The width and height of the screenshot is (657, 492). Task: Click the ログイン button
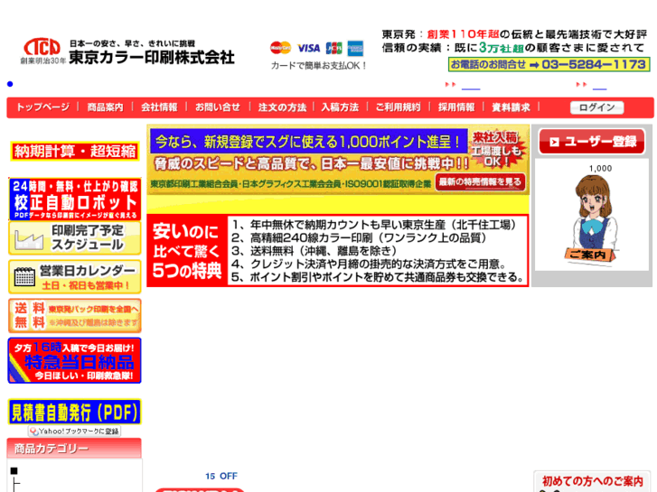coord(596,107)
